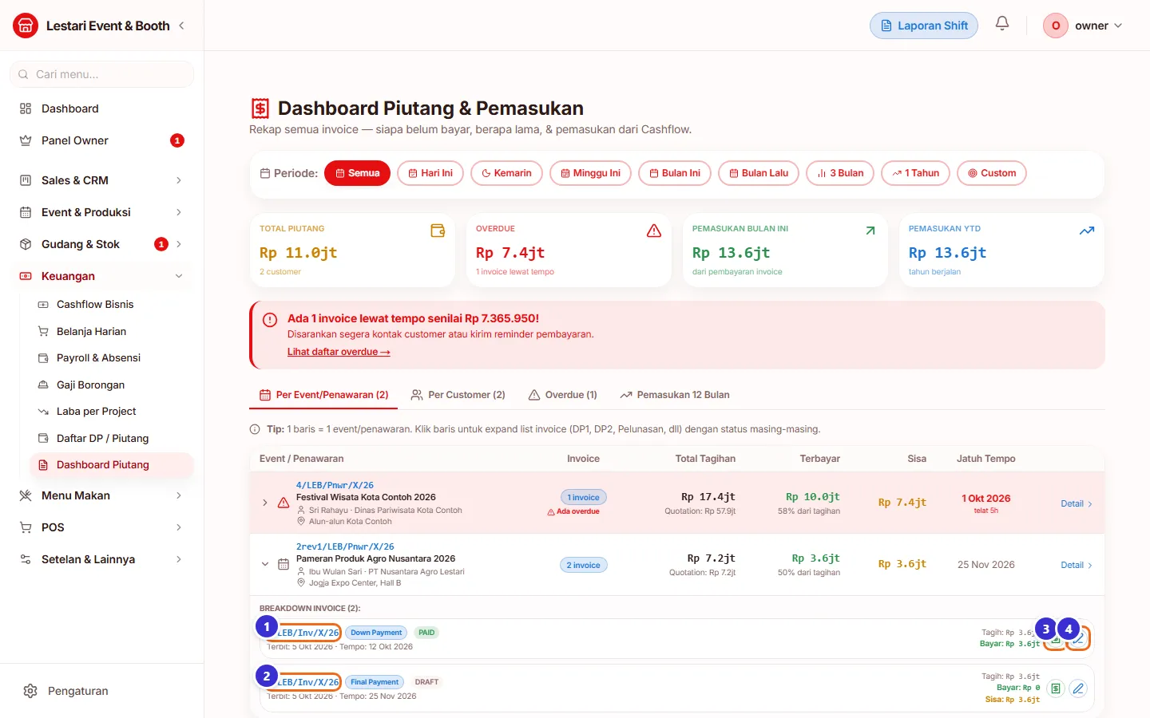This screenshot has height=718, width=1150.
Task: Open Laba per Project page
Action: pyautogui.click(x=112, y=411)
